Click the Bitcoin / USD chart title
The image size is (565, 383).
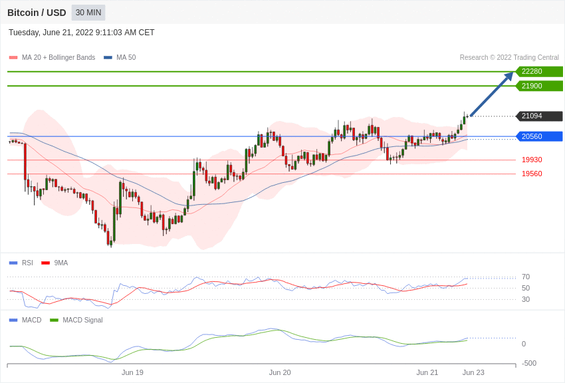tap(37, 13)
